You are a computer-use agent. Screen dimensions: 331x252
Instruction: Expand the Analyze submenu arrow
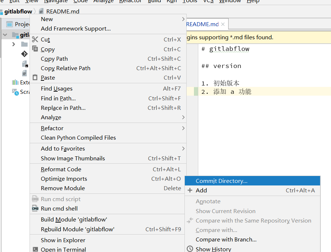click(x=183, y=117)
